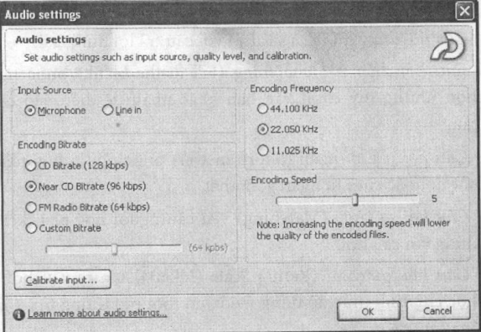481x332 pixels.
Task: Click the encoding speed quality note text
Action: click(x=353, y=229)
